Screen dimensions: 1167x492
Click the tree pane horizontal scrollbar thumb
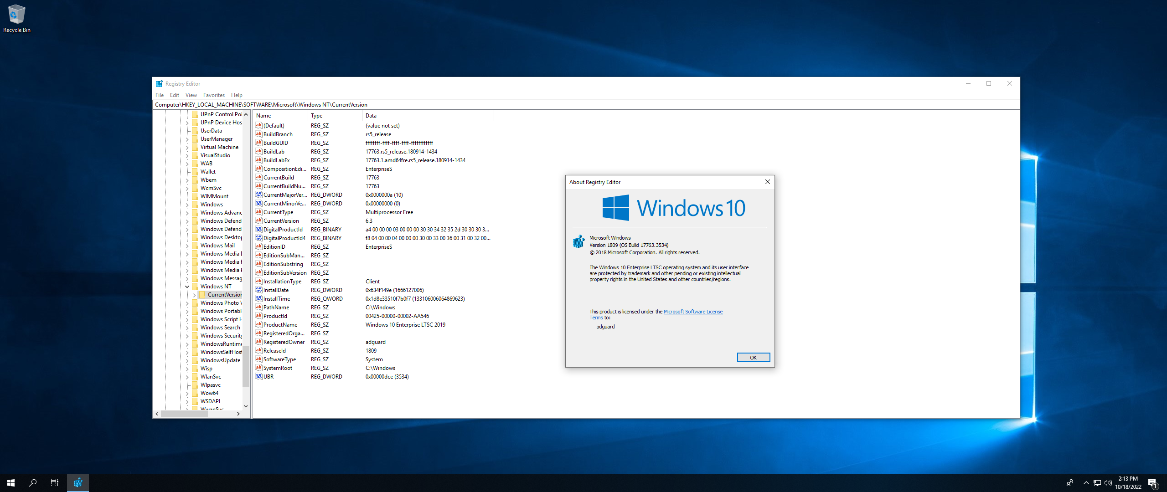point(184,414)
